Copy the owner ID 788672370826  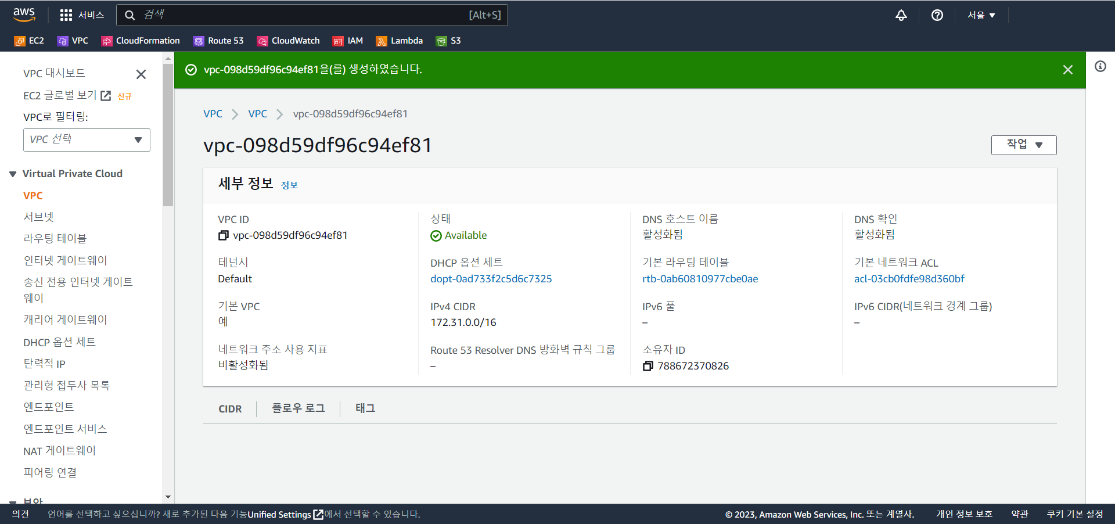pyautogui.click(x=648, y=366)
